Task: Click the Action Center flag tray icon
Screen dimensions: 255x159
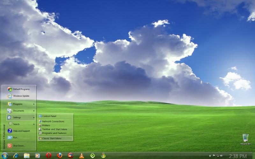Action: tap(214, 156)
